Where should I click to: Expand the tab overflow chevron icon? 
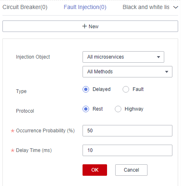coord(176,7)
